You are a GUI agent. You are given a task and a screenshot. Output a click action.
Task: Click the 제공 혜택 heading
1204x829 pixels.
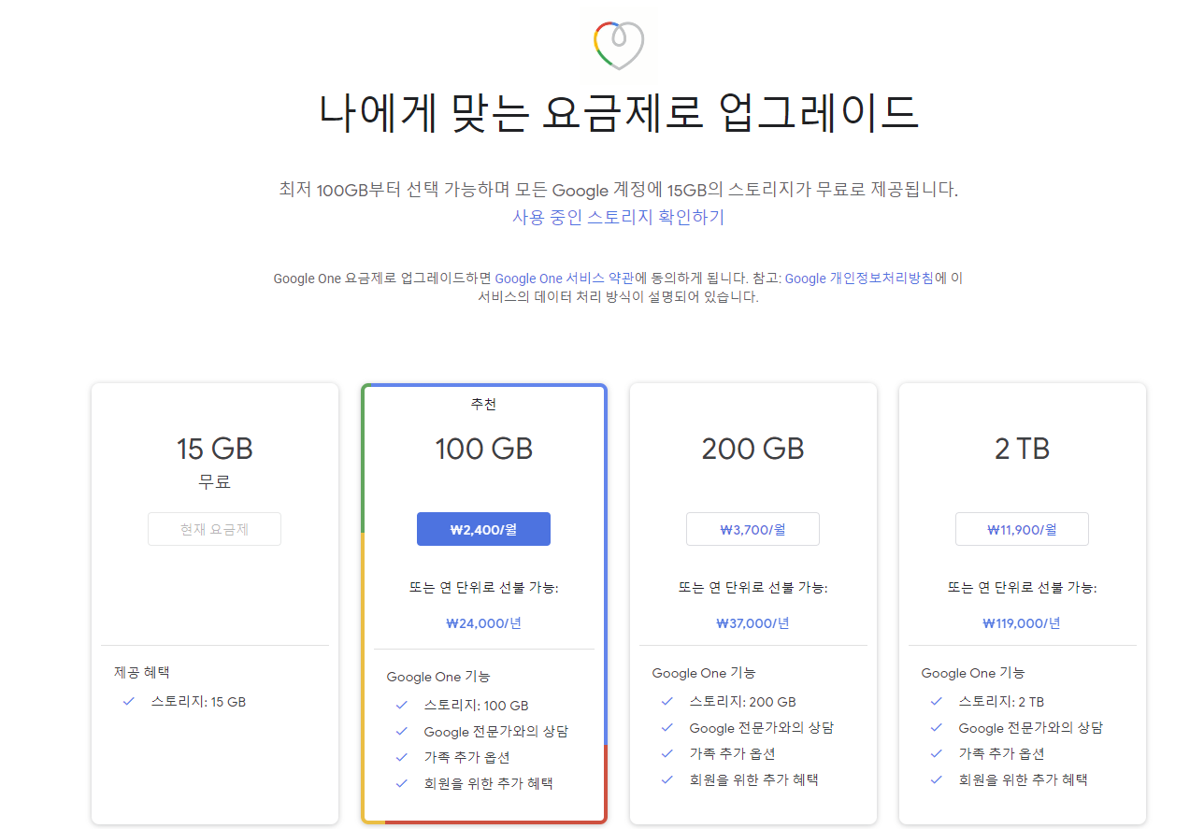(142, 672)
